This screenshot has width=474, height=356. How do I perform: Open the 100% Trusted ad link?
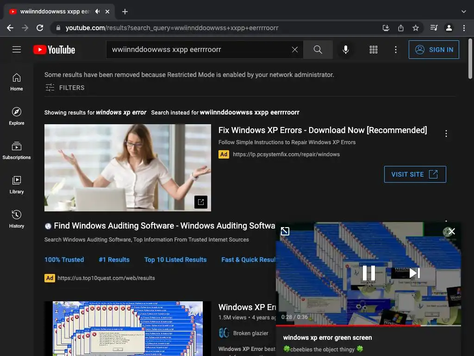coord(64,260)
